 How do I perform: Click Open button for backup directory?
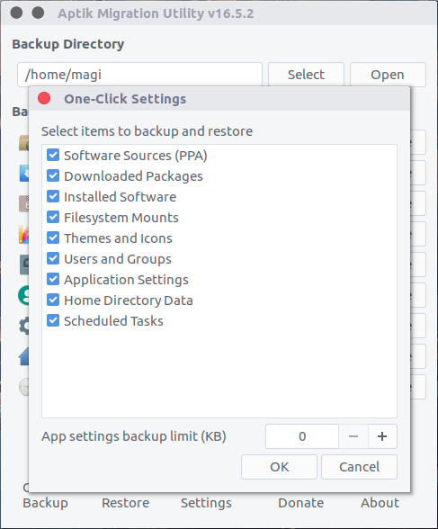388,75
